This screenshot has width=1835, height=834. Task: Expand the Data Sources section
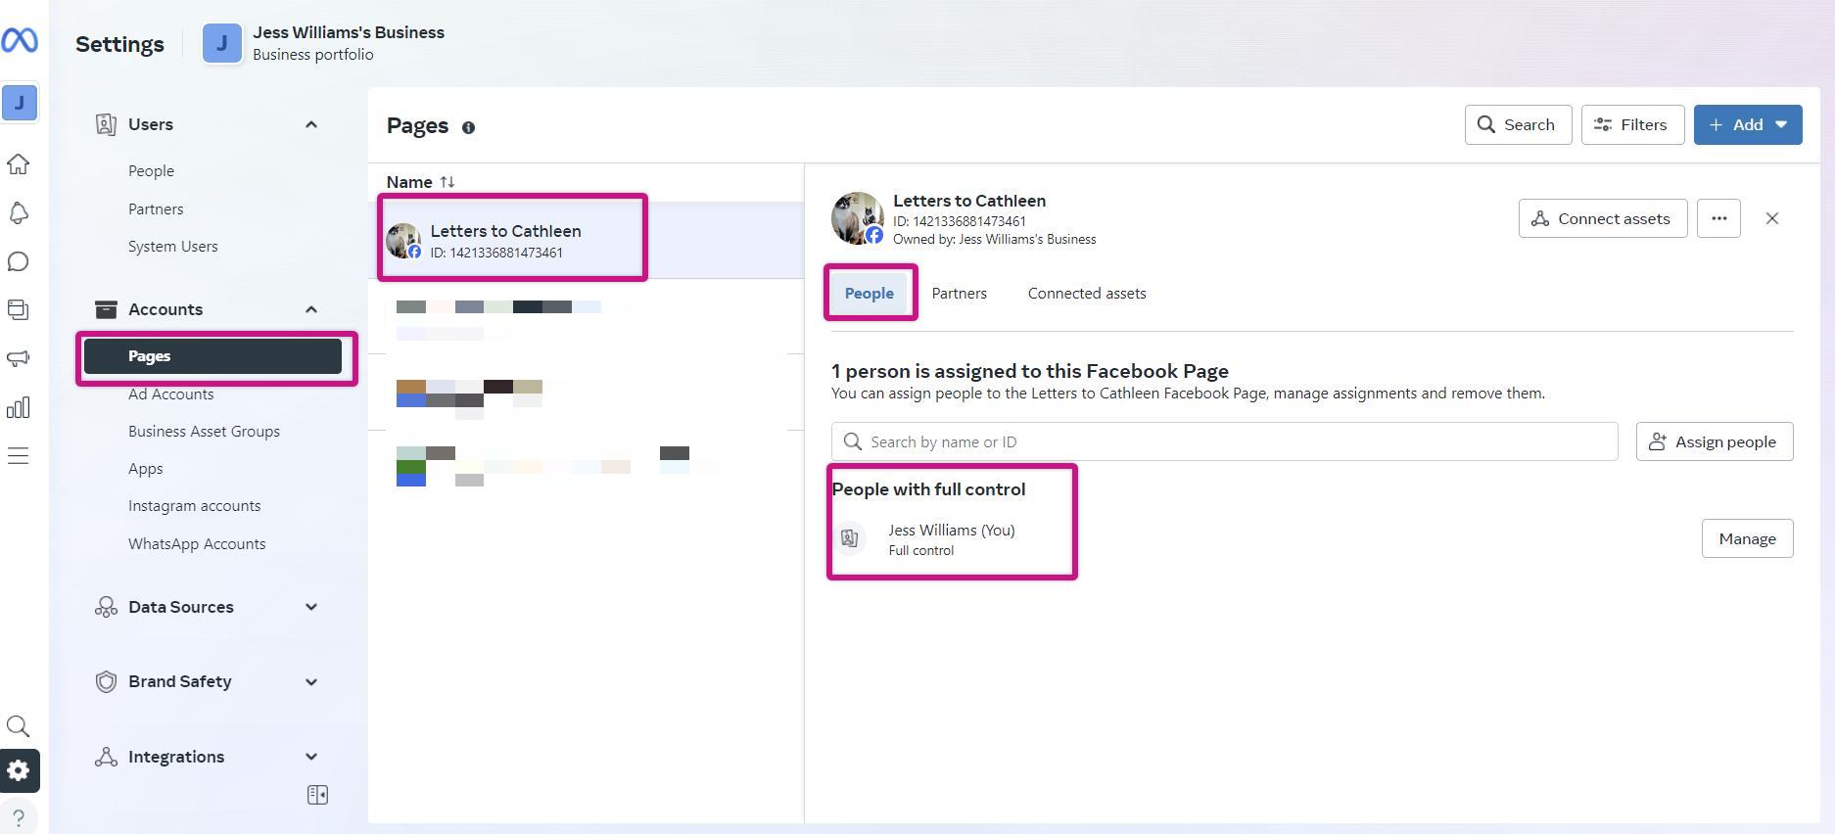click(310, 607)
